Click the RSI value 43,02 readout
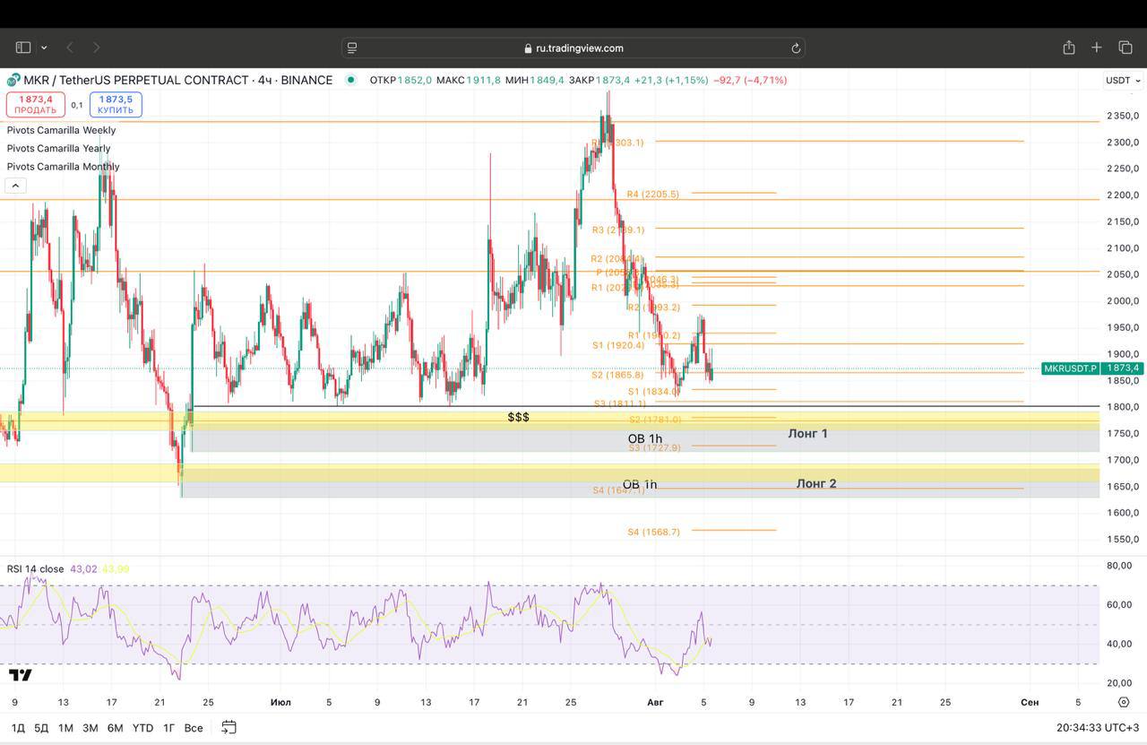Screen dimensions: 1147x745 (83, 569)
